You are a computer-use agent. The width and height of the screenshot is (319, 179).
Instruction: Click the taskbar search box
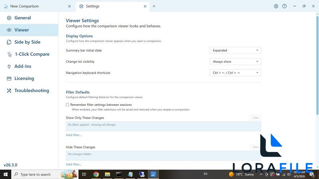click(x=45, y=174)
